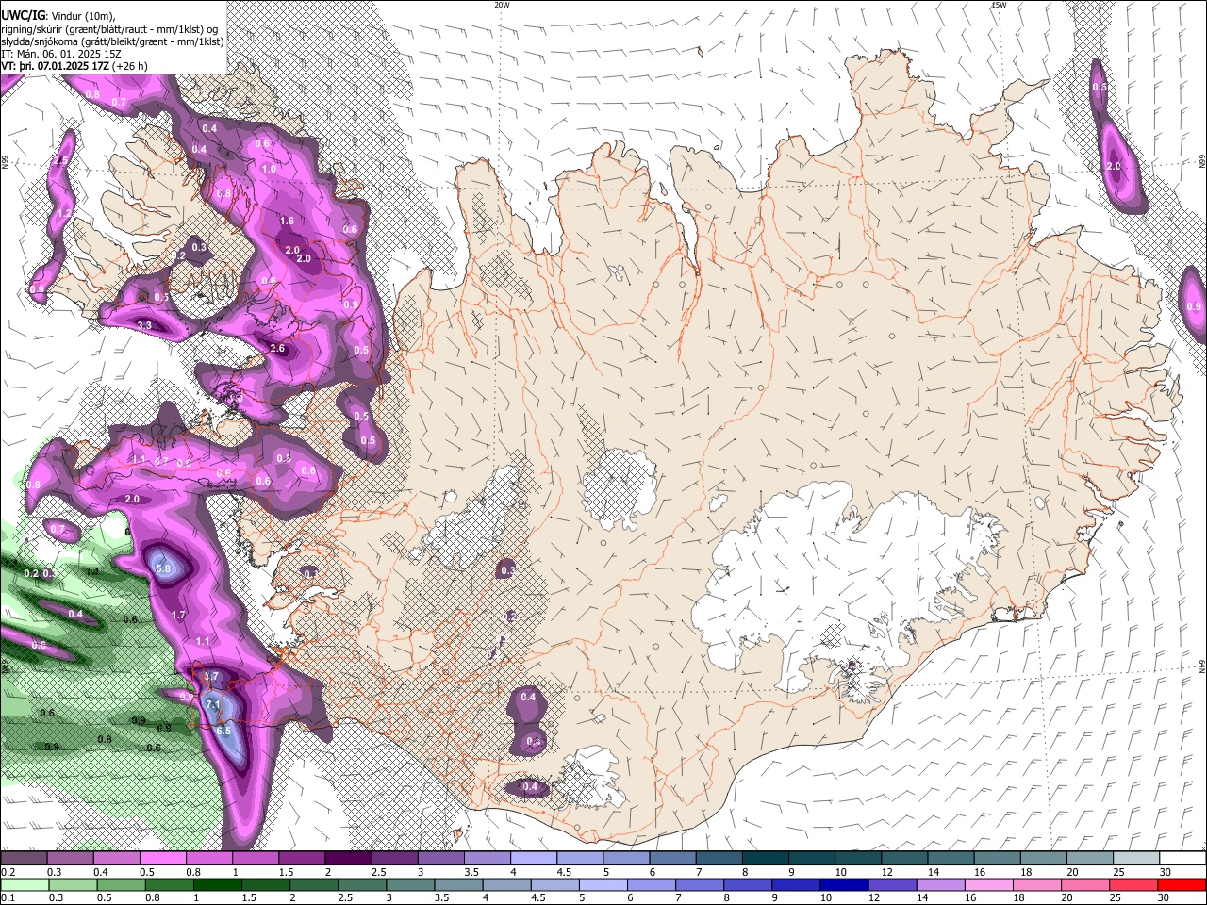1207x905 pixels.
Task: Click the darkest purple 2–2.5 snow legend swatch
Action: click(x=348, y=859)
